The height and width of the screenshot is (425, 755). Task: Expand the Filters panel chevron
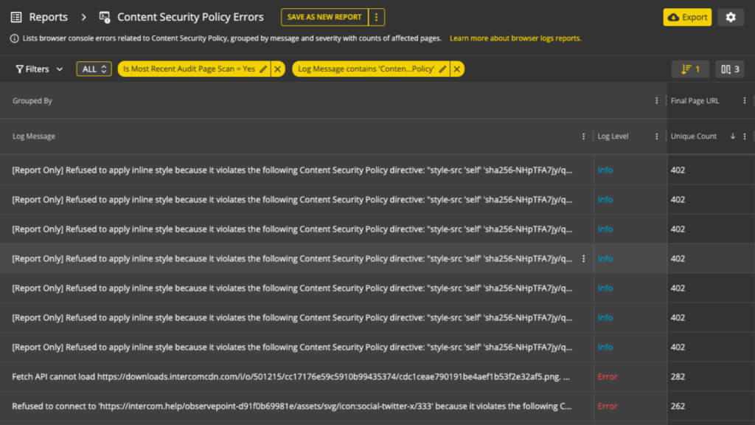58,69
